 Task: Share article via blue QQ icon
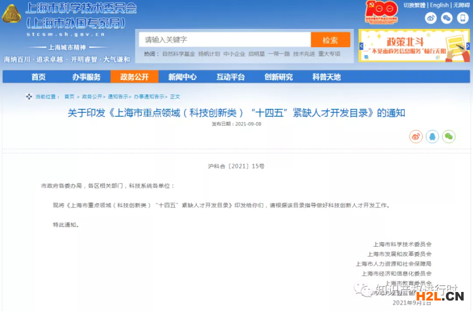tap(432, 136)
